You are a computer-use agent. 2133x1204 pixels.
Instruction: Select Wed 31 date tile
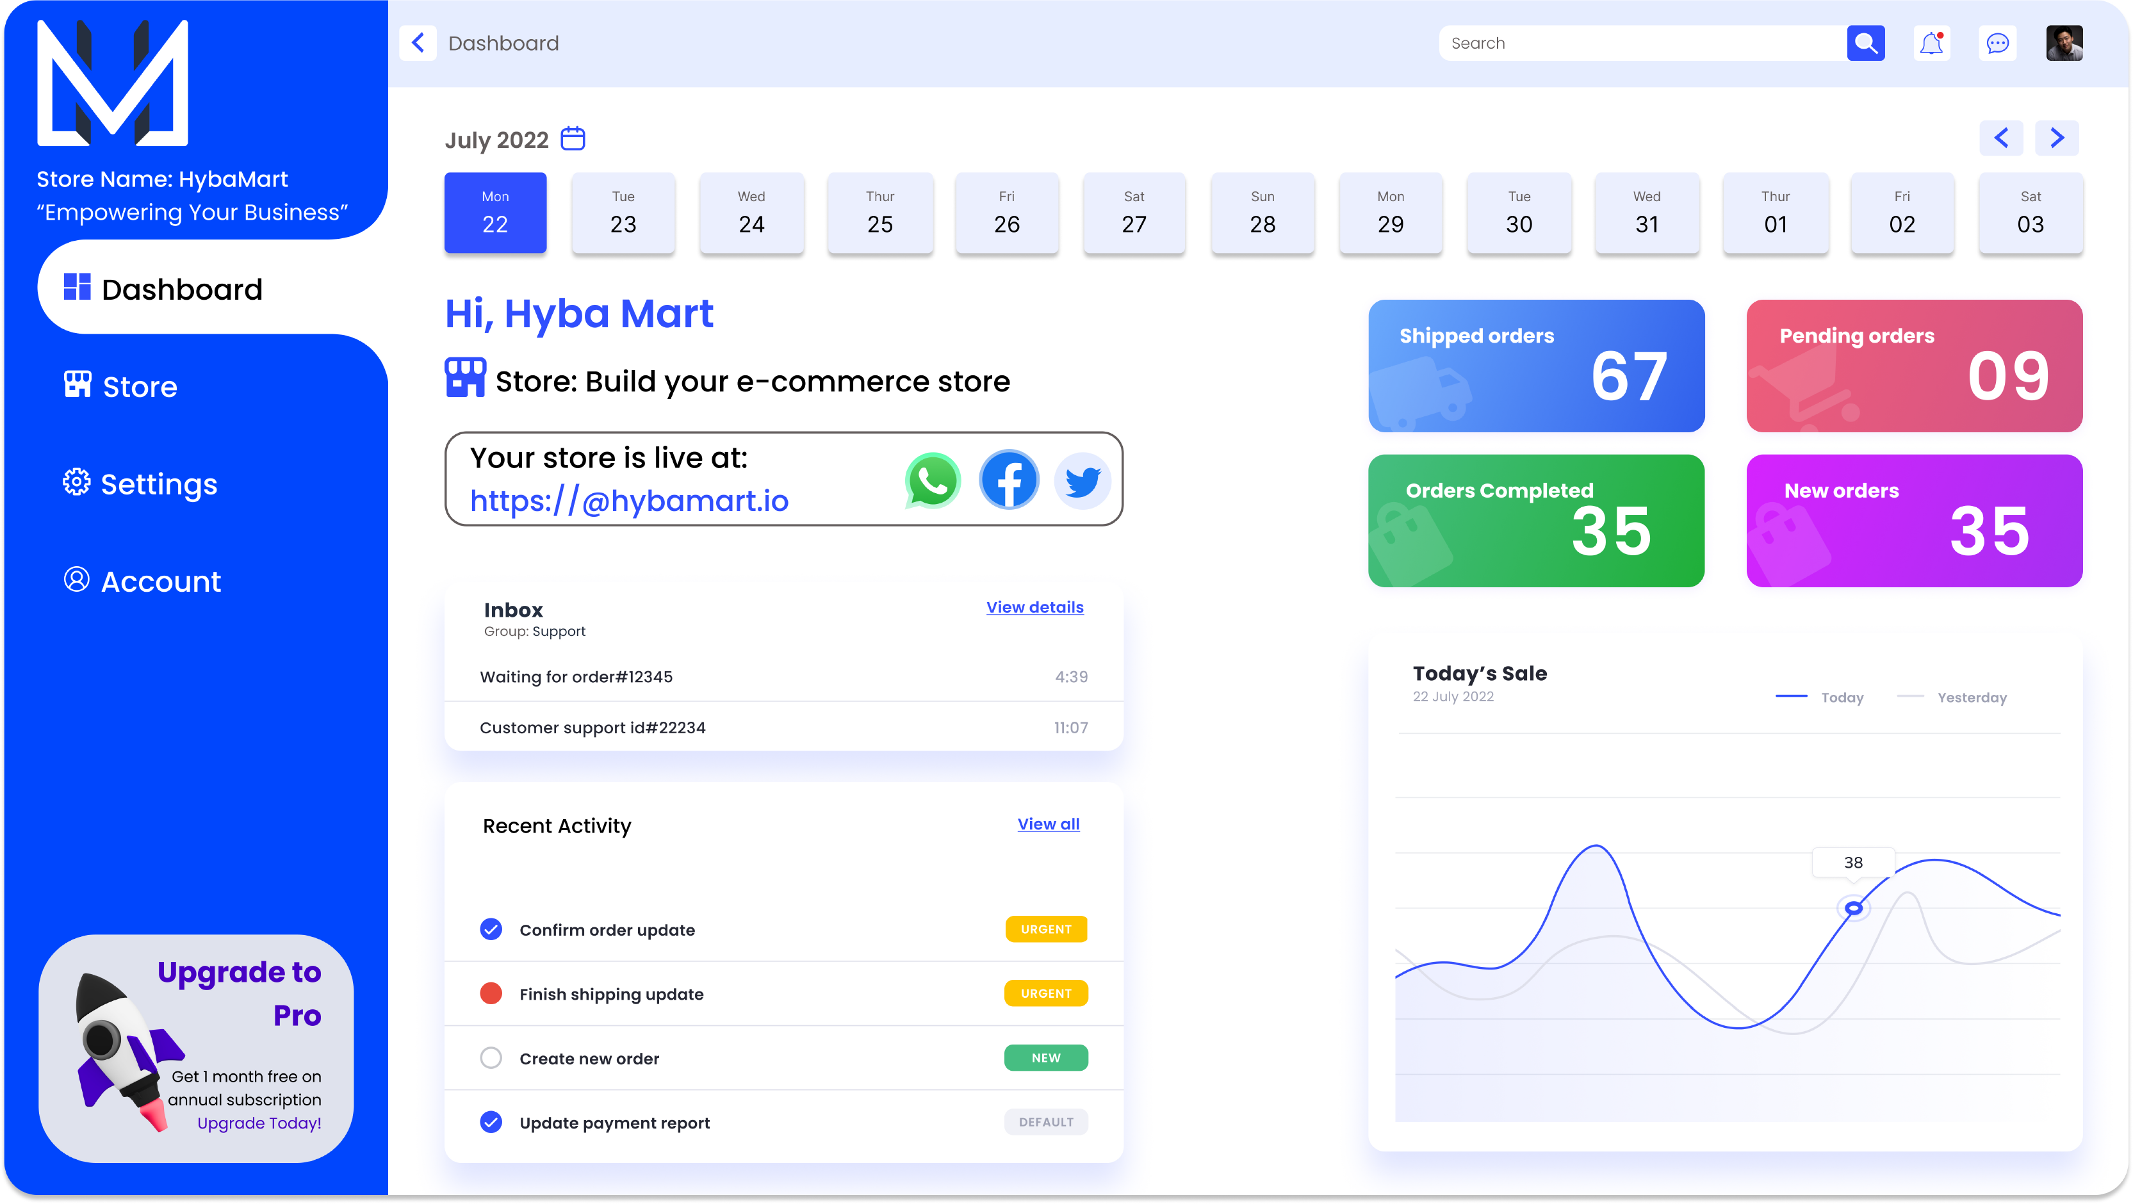1647,213
